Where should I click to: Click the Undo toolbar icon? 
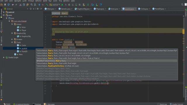(13, 5)
